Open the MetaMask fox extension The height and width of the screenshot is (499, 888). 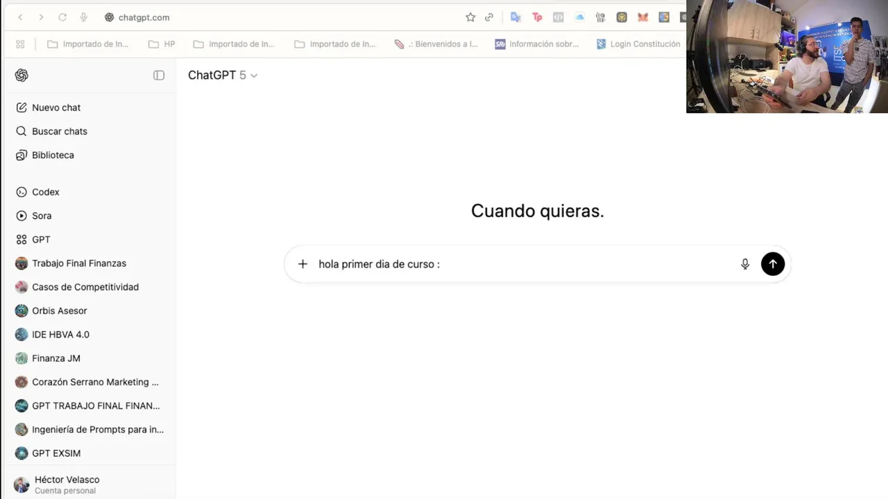[x=643, y=17]
